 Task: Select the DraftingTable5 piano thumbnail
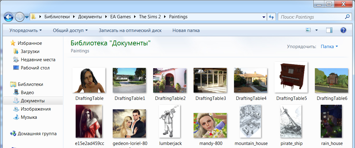(291, 78)
